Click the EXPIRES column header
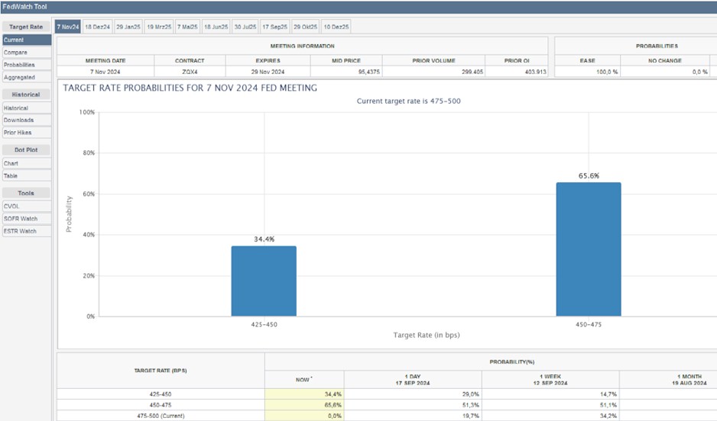The image size is (717, 421). [x=268, y=61]
